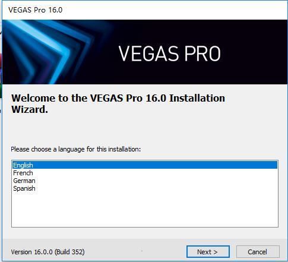288x262 pixels.
Task: Select English in the language list
Action: click(23, 165)
